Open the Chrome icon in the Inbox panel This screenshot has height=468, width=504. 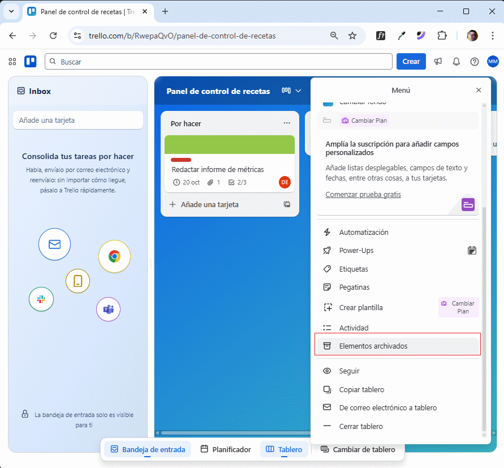(x=114, y=256)
